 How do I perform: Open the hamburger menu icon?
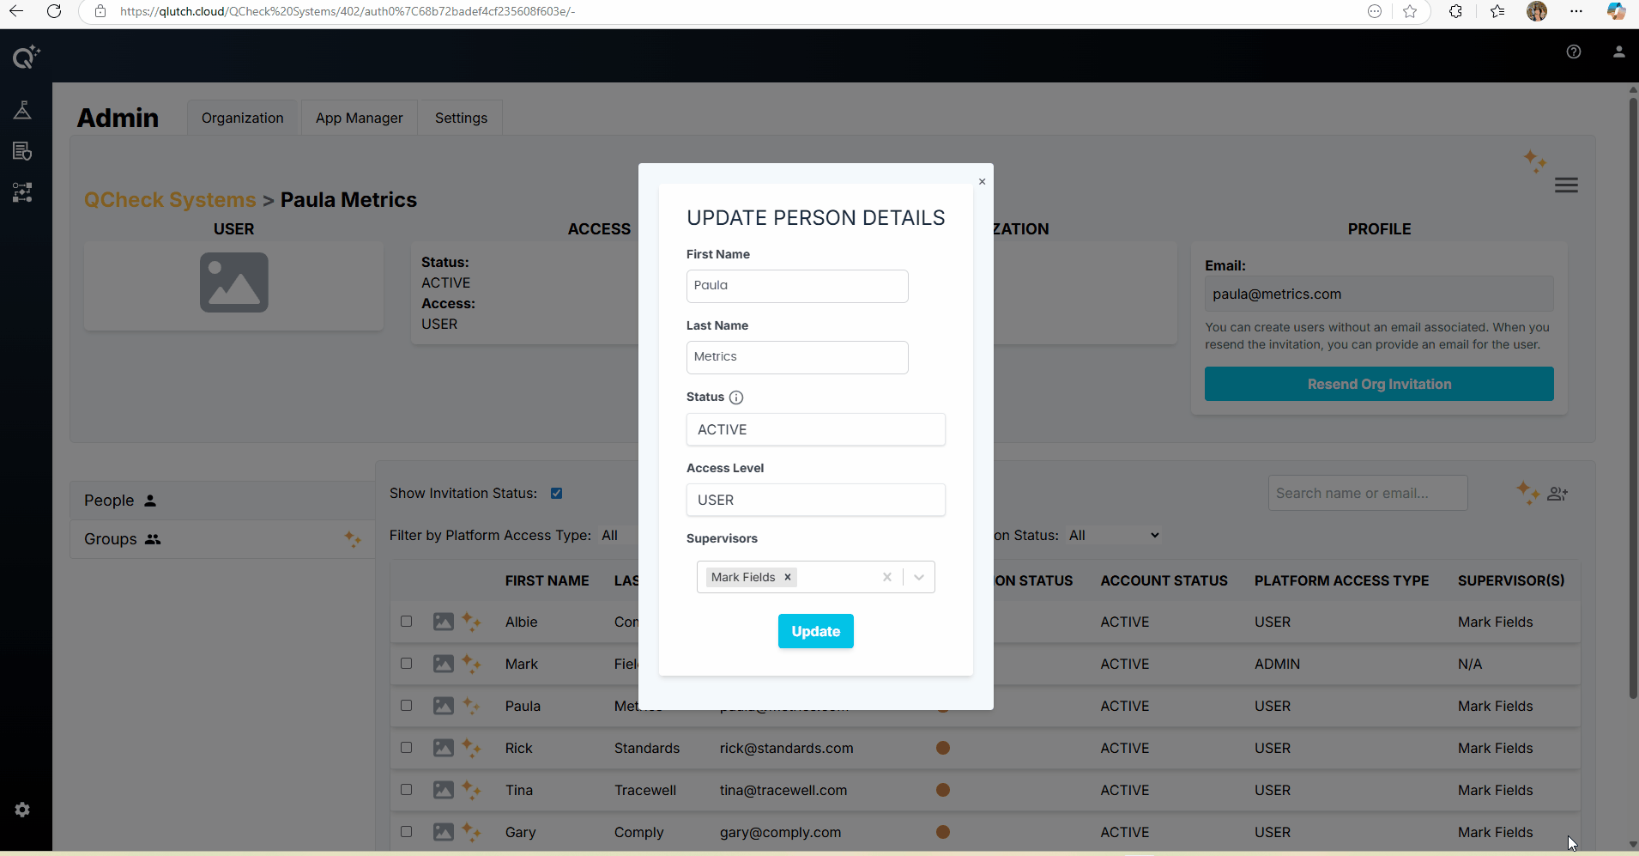pyautogui.click(x=1565, y=185)
